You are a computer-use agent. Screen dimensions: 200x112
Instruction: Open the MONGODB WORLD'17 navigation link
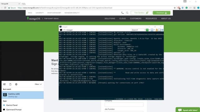coord(72,13)
